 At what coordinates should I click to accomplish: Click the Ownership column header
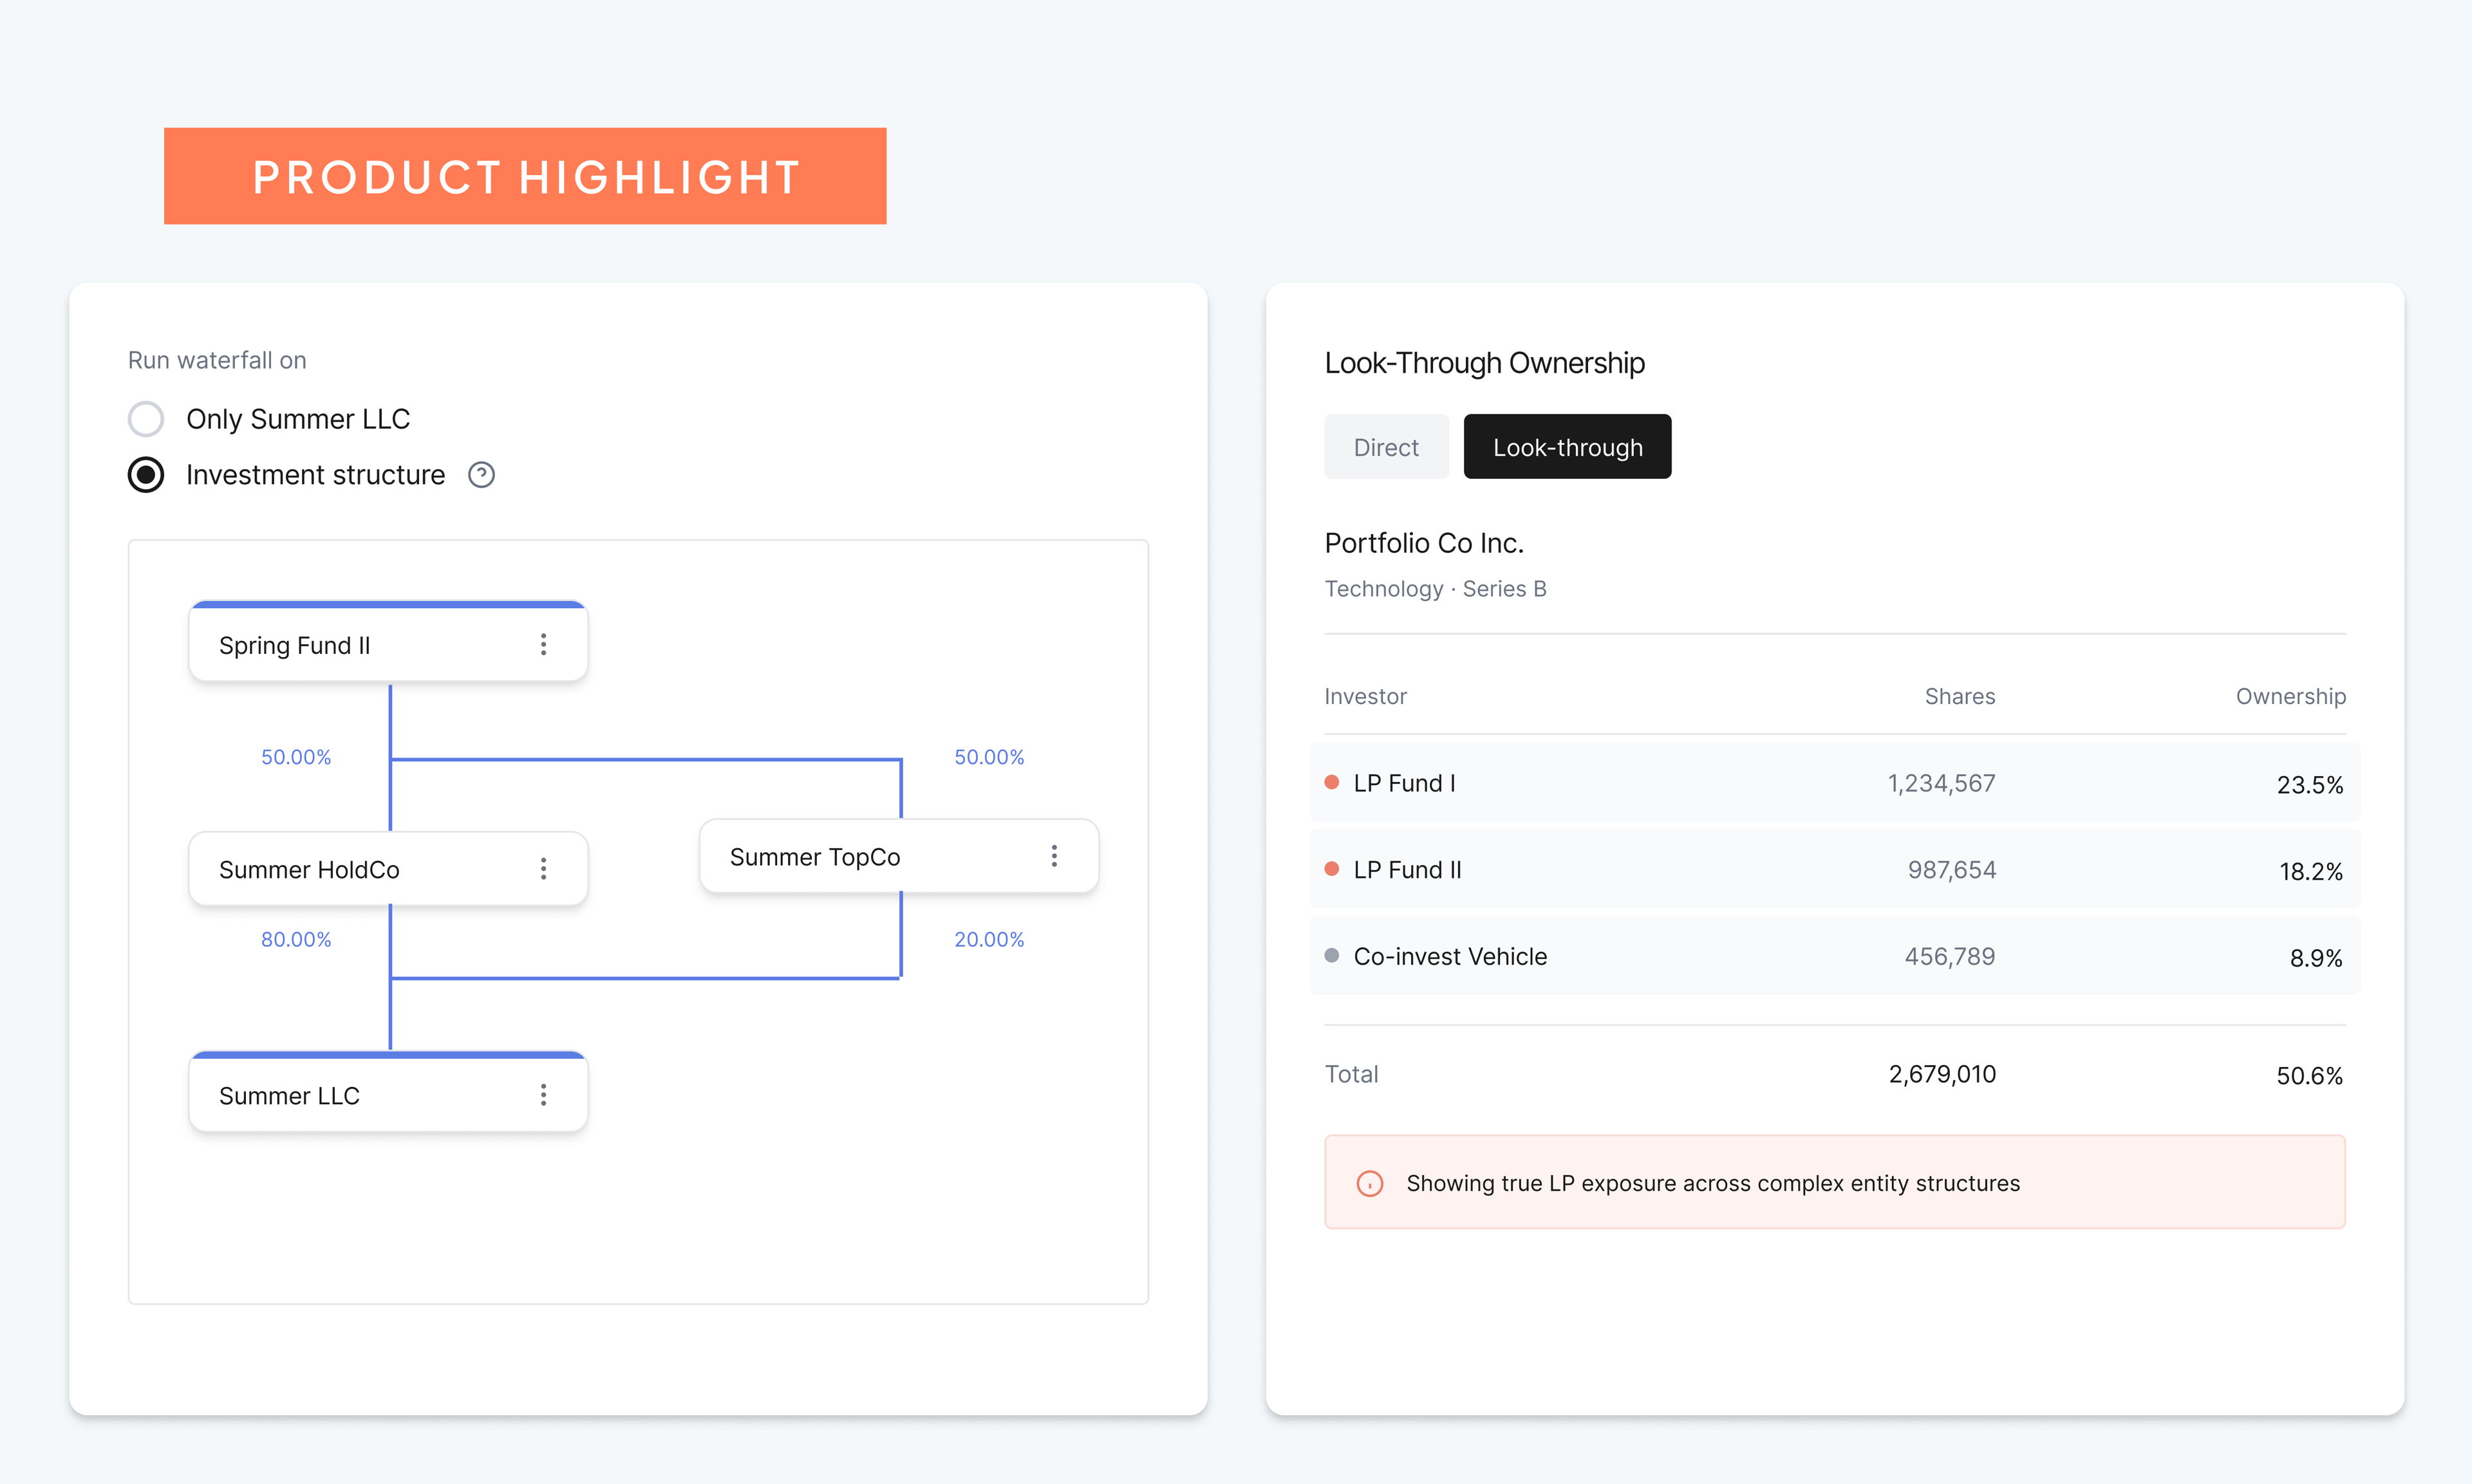click(2290, 696)
